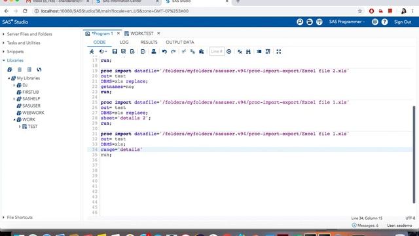The image size is (419, 236).
Task: Refresh the libraries list
Action: click(39, 69)
